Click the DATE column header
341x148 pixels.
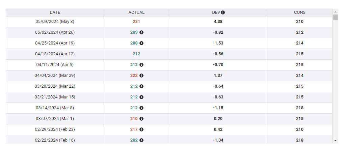[55, 12]
